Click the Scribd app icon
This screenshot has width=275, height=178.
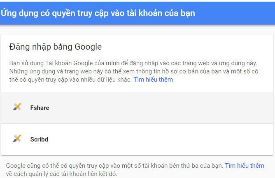click(x=17, y=139)
